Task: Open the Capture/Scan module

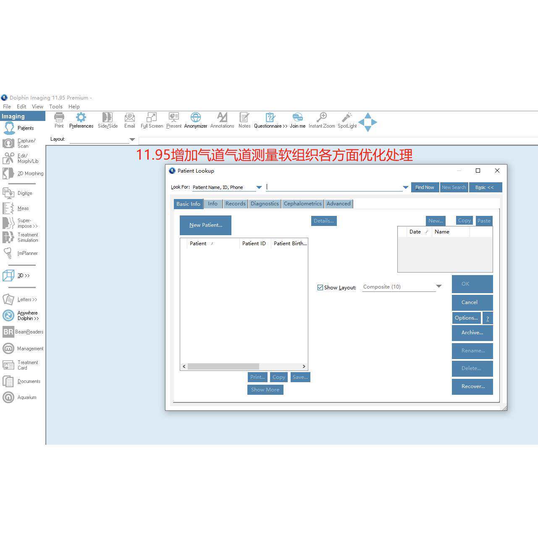Action: click(x=19, y=143)
